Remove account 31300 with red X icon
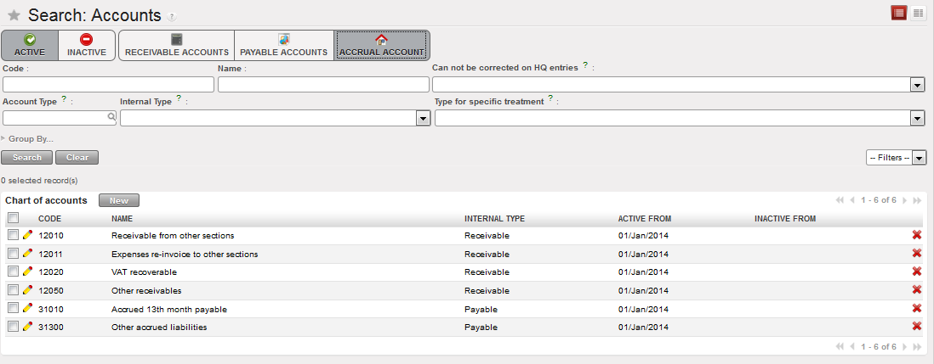 tap(917, 327)
